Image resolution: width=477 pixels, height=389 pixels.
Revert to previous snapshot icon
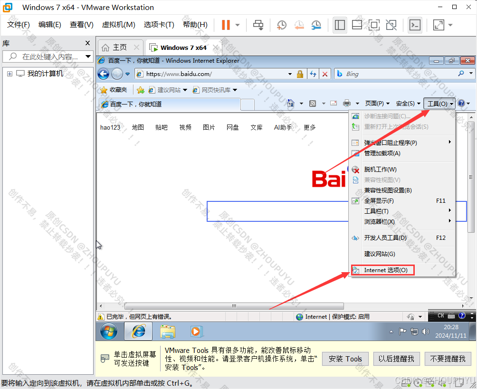pyautogui.click(x=299, y=25)
